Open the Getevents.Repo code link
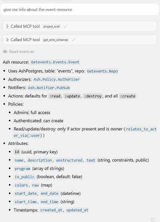 pos(102,71)
